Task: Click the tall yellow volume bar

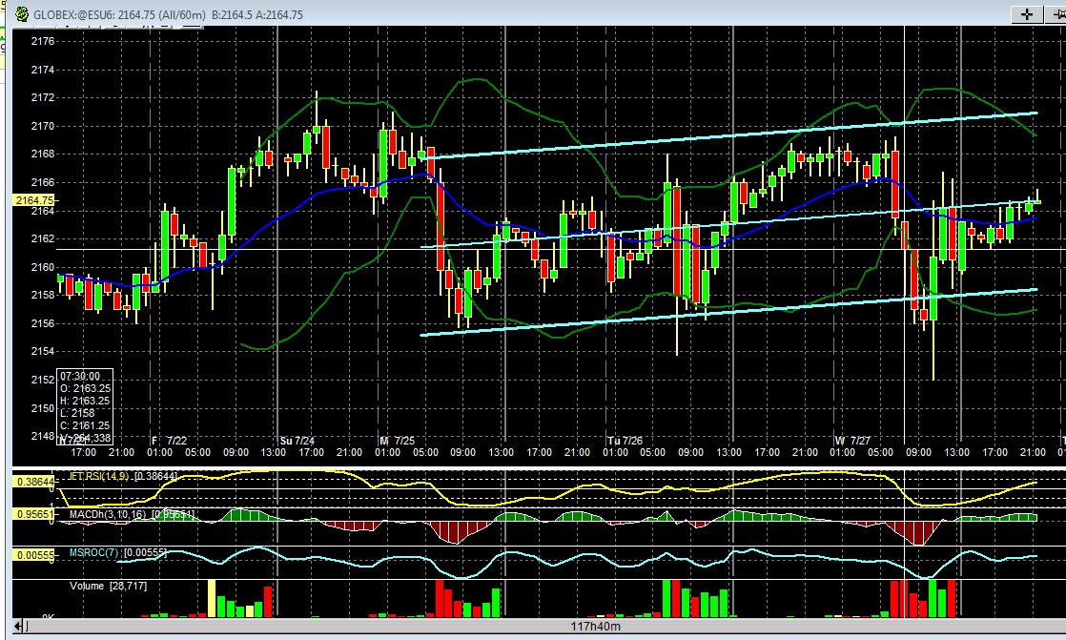Action: point(212,599)
